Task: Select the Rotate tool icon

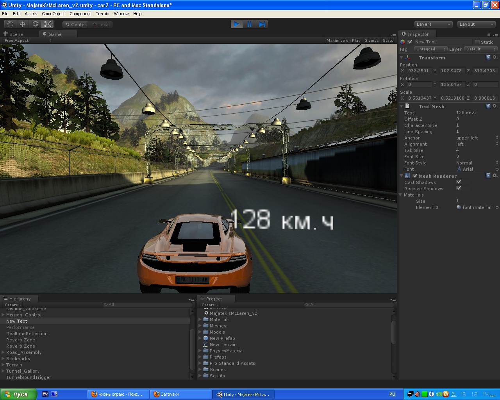Action: point(36,24)
